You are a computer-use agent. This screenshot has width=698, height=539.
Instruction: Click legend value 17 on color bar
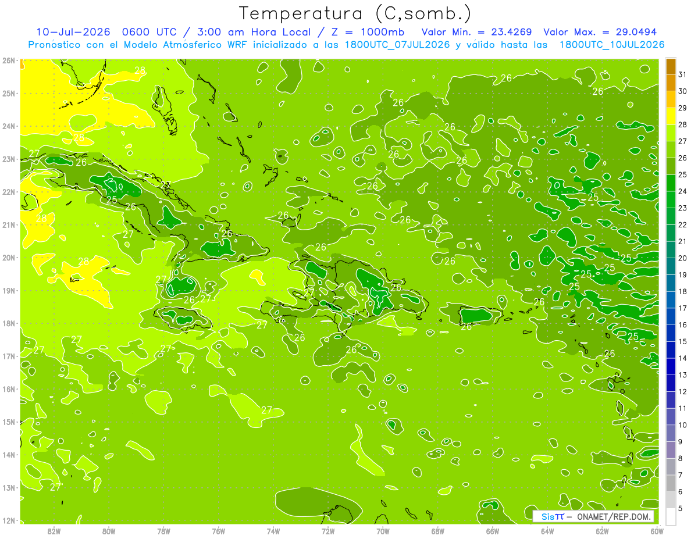click(682, 308)
